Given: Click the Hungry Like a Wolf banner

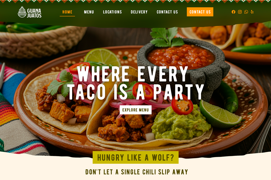Looking at the screenshot, I should [x=135, y=157].
